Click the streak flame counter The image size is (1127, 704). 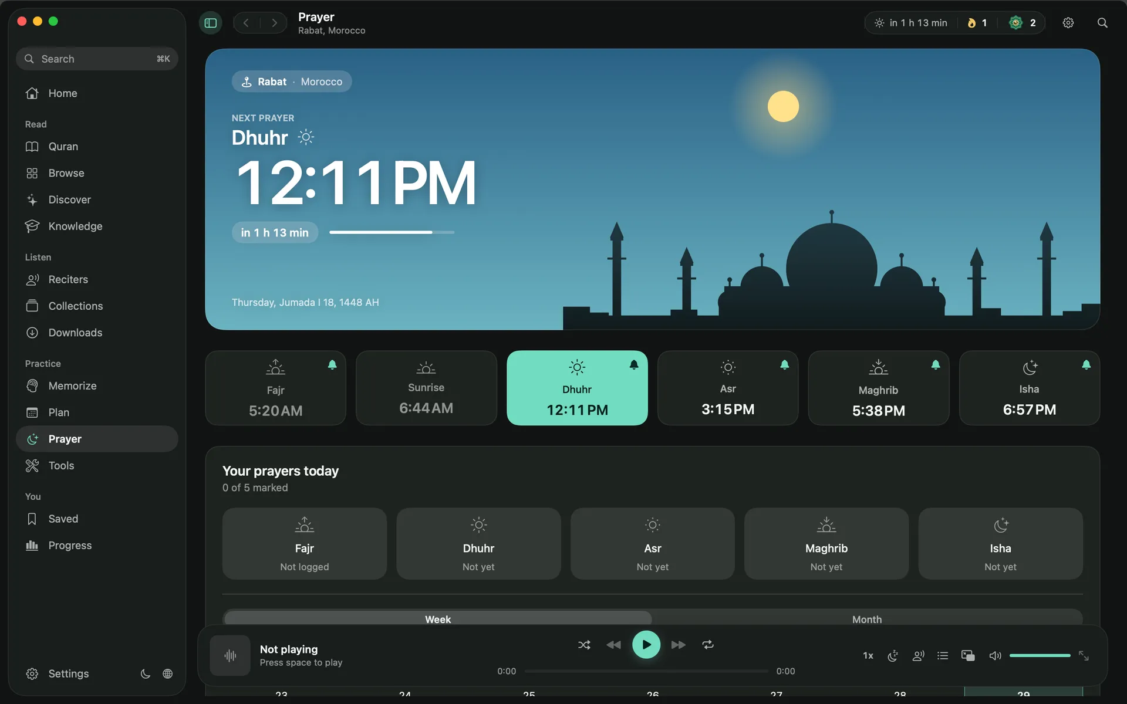pyautogui.click(x=977, y=23)
